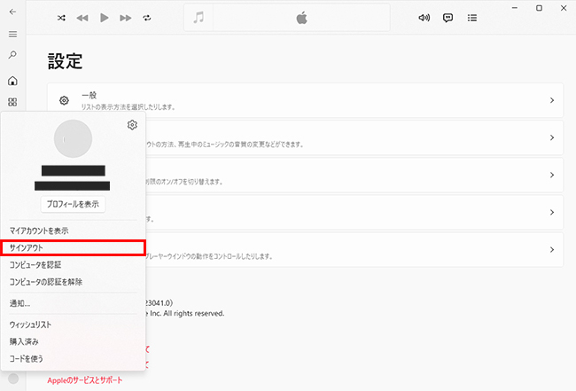Open 通知... from the account menu

click(73, 303)
